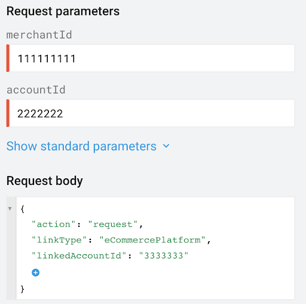The image size is (306, 304).
Task: Click the merchantId parameter label
Action: click(39, 35)
